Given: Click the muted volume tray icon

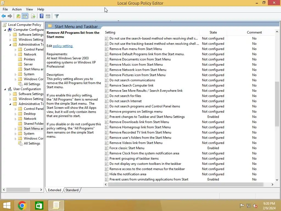Looking at the screenshot, I should click(255, 206).
